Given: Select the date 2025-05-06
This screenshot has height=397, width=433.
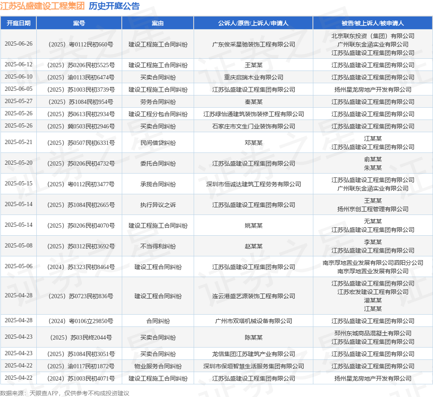Looking at the screenshot, I should (x=19, y=266).
